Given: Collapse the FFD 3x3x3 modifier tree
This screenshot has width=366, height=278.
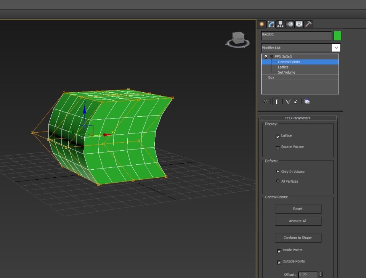Looking at the screenshot, I should pos(271,57).
